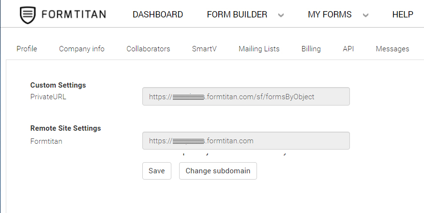This screenshot has width=424, height=213.
Task: Go to the Collaborators tab
Action: tap(148, 49)
